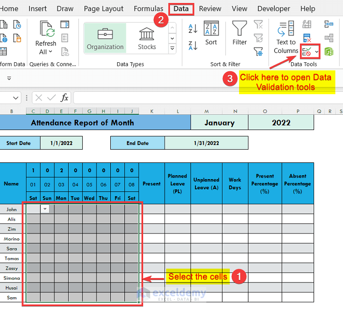The width and height of the screenshot is (343, 310).
Task: Switch to the View tab
Action: pos(240,9)
